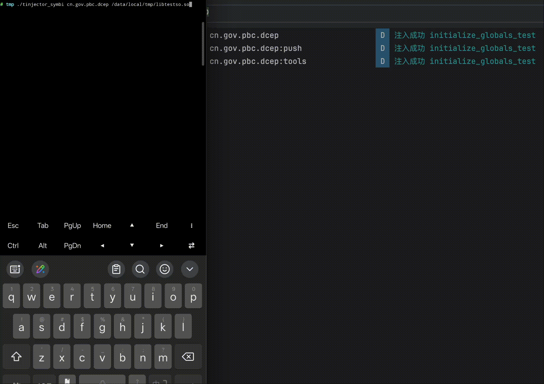Viewport: 544px width, 384px height.
Task: Tap the s key
Action: (x=42, y=326)
